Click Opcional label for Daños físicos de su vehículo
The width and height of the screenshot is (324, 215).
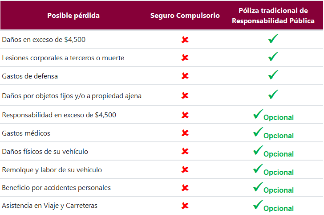(279, 154)
